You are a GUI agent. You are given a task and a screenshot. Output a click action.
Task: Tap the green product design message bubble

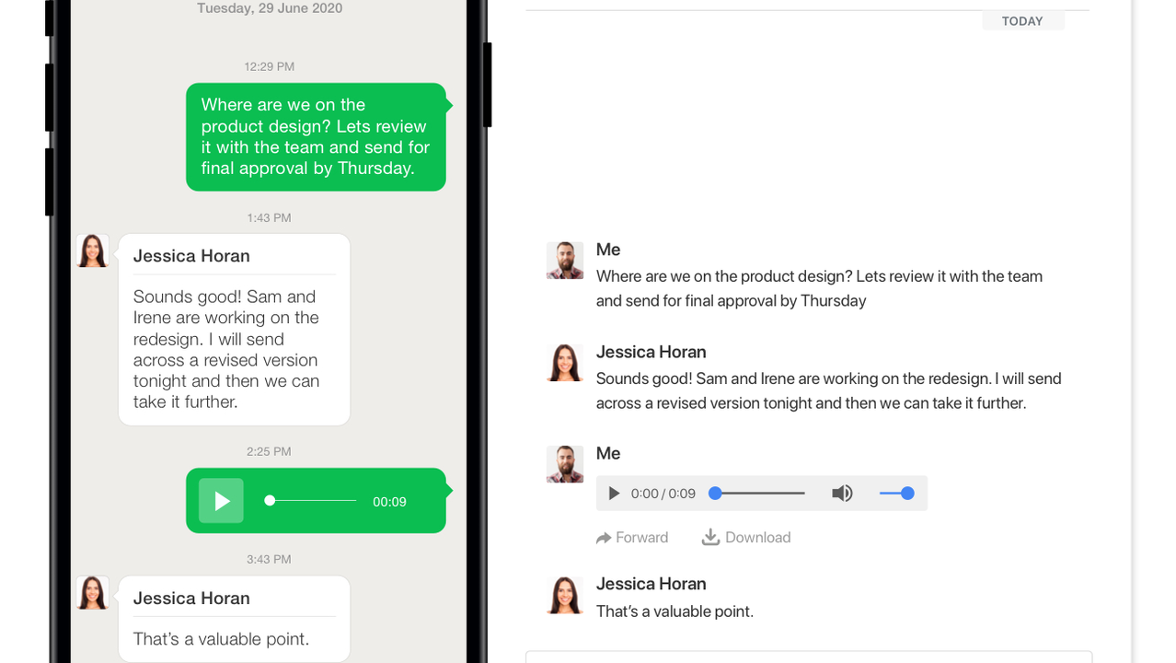tap(316, 137)
